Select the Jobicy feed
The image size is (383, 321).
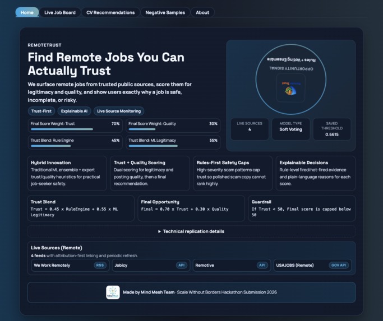coord(151,266)
